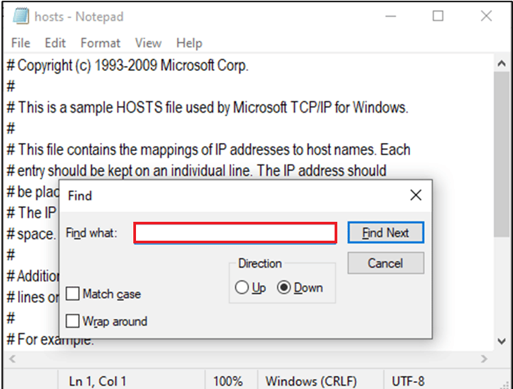Click the vertical scrollbar down arrow
513x389 pixels.
coord(502,342)
